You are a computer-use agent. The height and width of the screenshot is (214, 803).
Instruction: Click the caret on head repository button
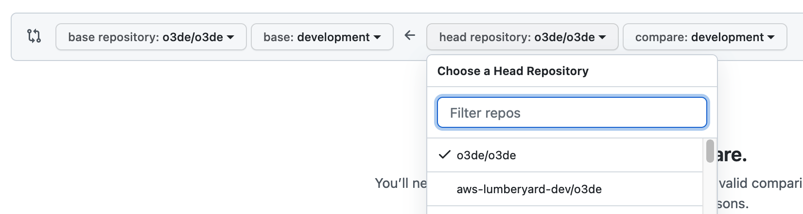pos(602,37)
